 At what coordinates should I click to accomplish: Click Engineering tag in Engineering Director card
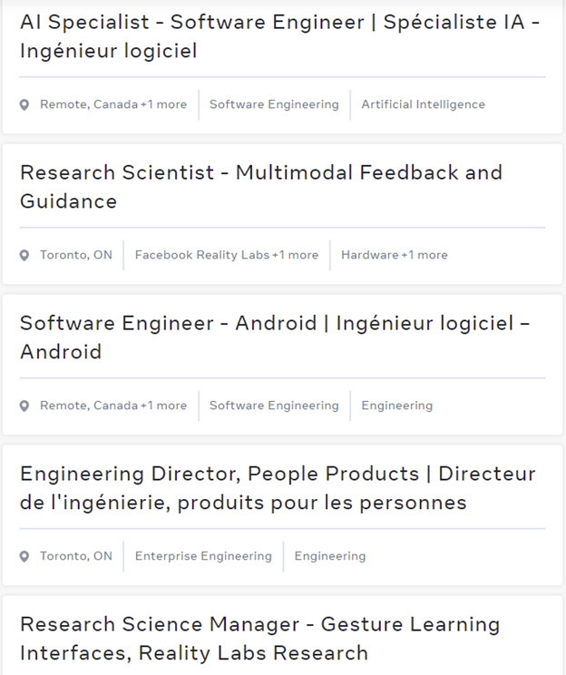[330, 556]
